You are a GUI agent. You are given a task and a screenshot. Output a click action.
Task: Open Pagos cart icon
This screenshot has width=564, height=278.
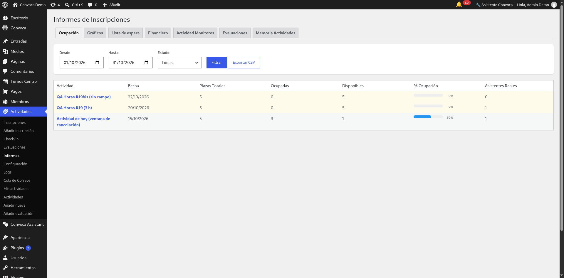(5, 91)
